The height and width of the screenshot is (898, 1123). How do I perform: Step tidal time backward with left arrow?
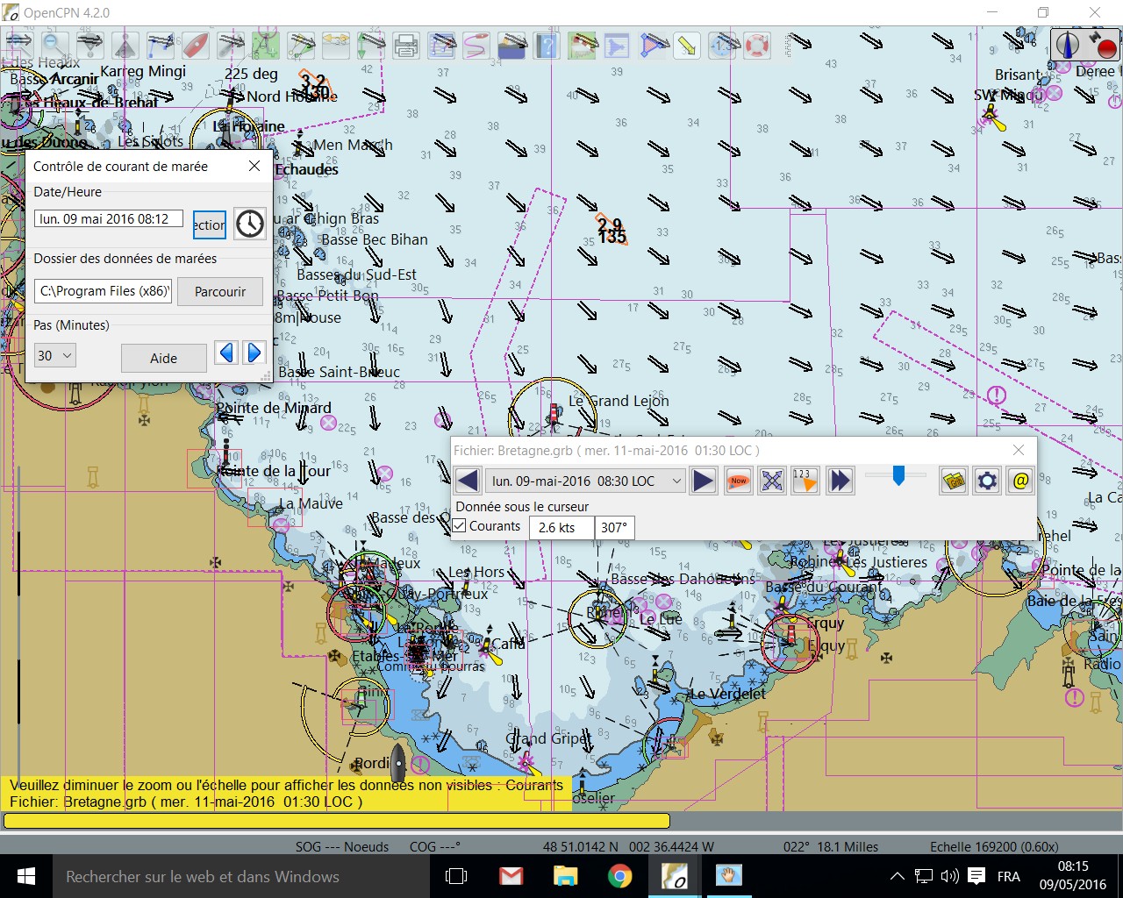point(226,353)
